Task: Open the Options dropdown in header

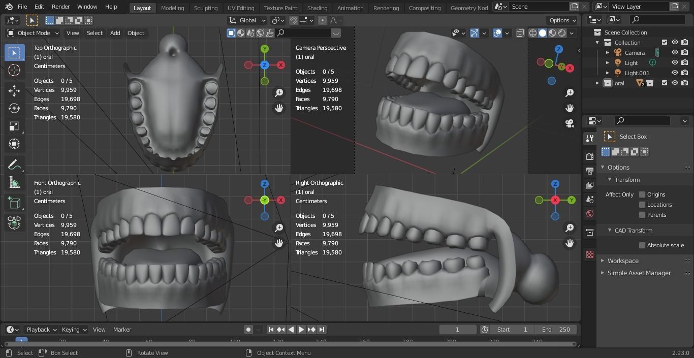Action: 562,20
